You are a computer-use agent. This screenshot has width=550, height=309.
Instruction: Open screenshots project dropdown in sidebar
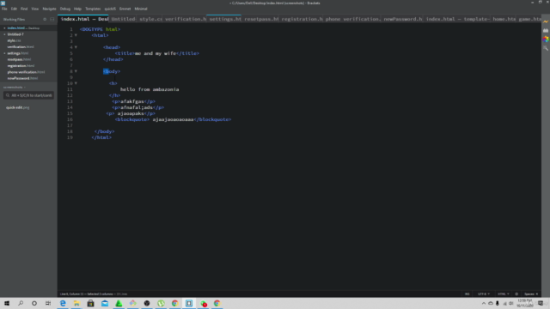15,88
